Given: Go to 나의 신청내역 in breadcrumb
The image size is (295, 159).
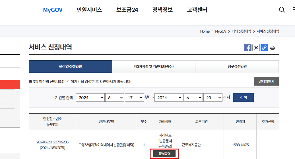Looking at the screenshot, I should pos(241,31).
